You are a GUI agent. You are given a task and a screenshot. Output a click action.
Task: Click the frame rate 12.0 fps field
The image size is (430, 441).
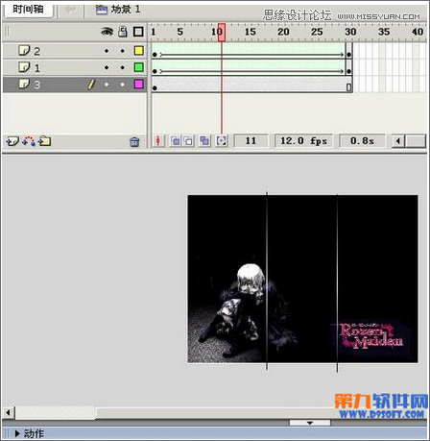pyautogui.click(x=303, y=141)
